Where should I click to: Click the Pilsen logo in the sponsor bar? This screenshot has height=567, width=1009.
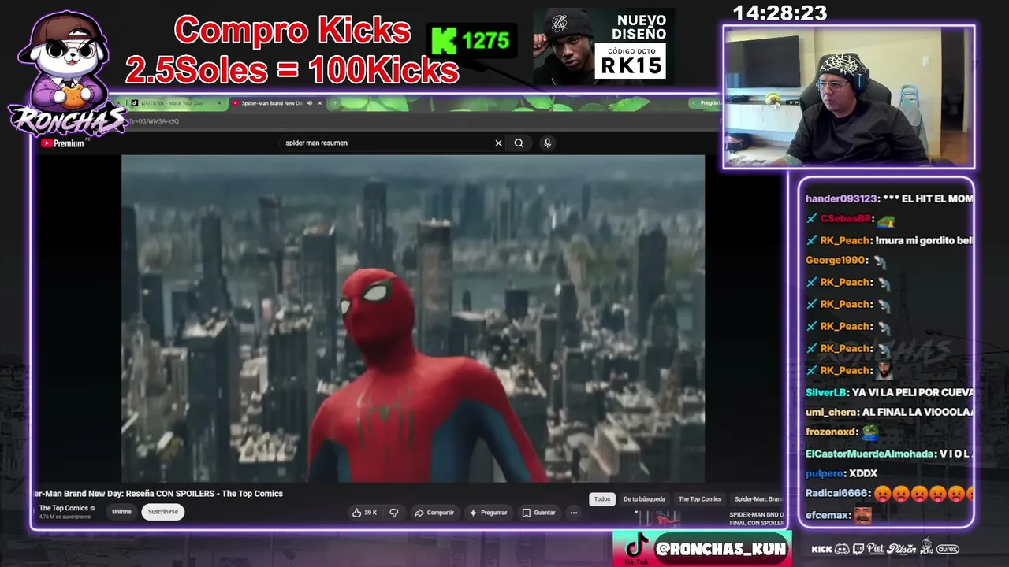click(x=901, y=548)
